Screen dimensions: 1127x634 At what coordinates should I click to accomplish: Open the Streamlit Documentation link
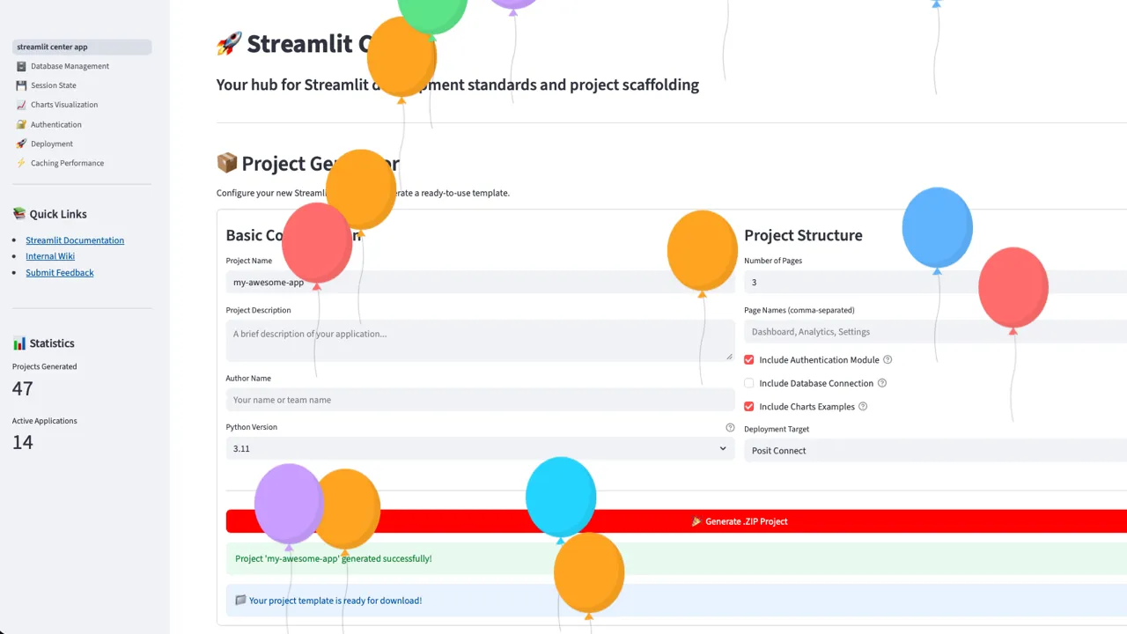point(75,240)
